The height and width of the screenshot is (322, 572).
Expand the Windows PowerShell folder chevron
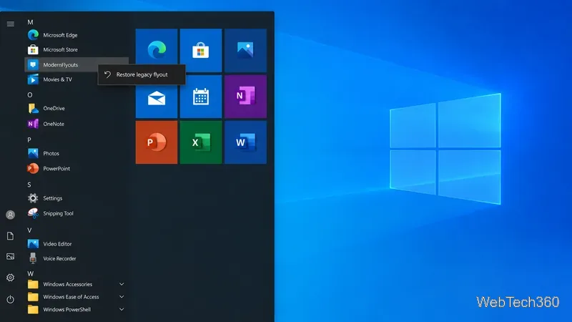coord(122,309)
